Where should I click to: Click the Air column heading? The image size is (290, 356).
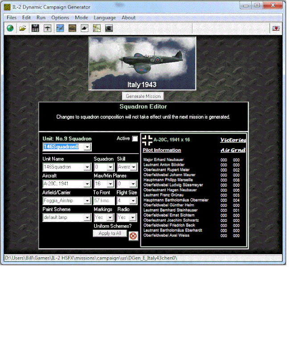[x=225, y=150]
